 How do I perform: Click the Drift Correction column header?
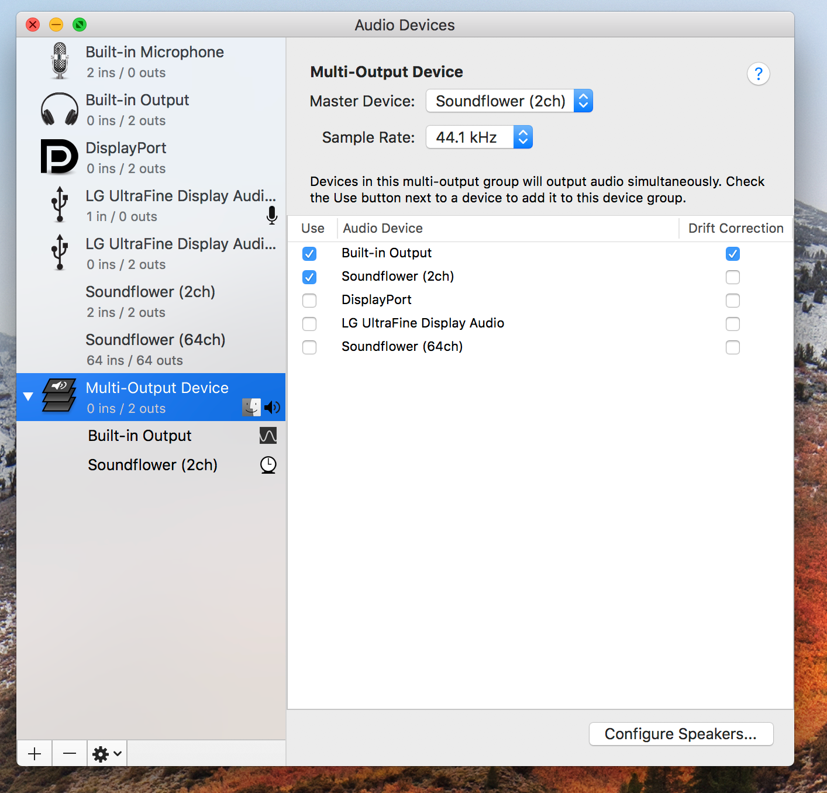[x=736, y=228]
